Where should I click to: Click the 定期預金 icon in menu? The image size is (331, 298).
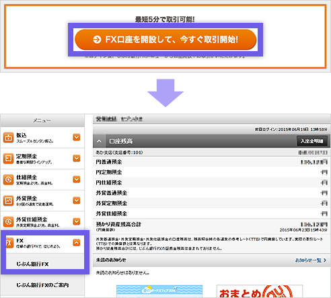tap(8, 159)
